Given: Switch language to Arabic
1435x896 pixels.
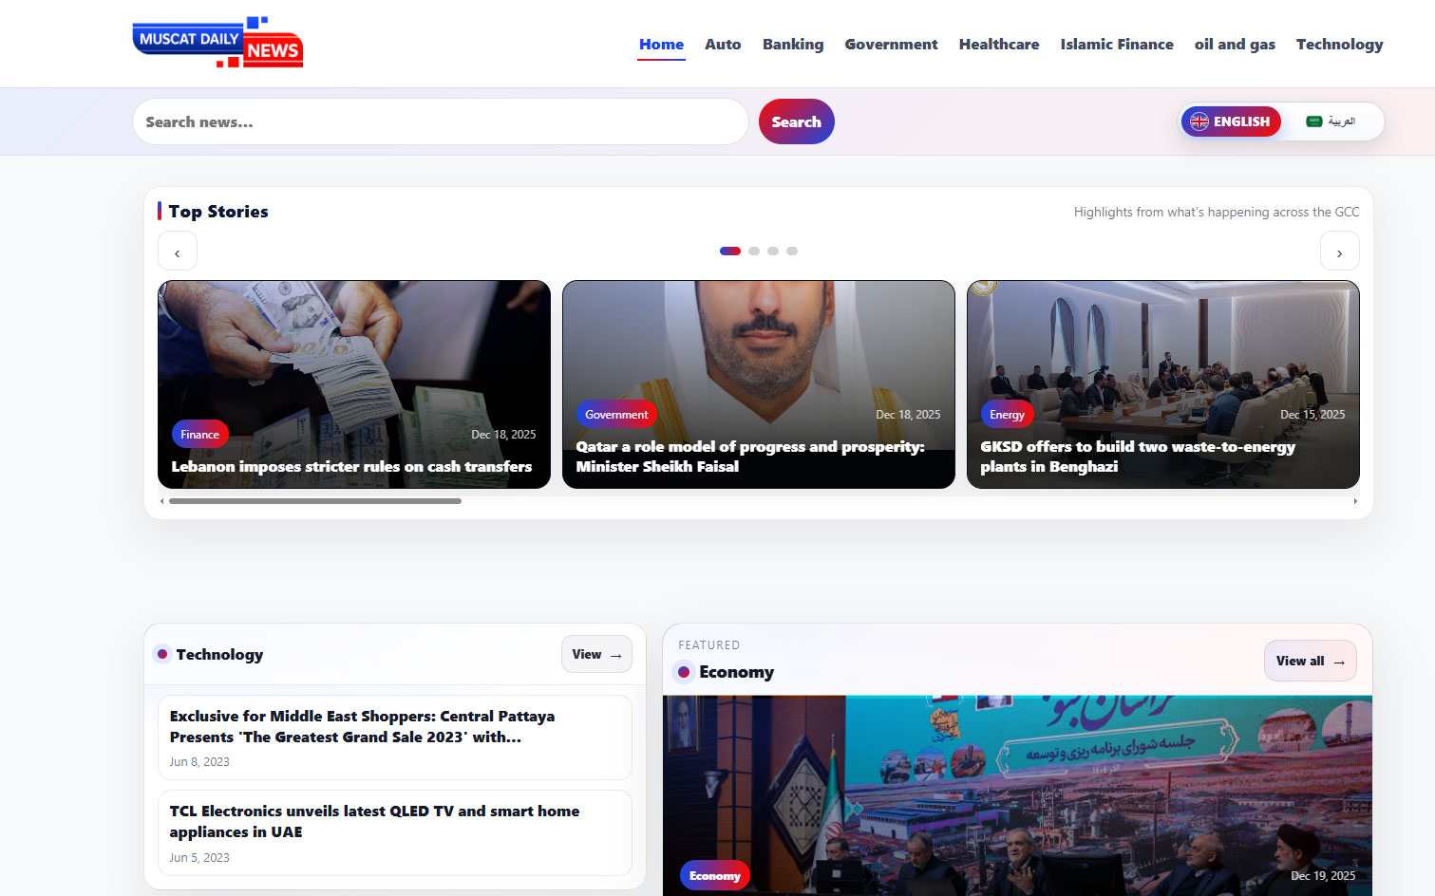Looking at the screenshot, I should tap(1331, 121).
